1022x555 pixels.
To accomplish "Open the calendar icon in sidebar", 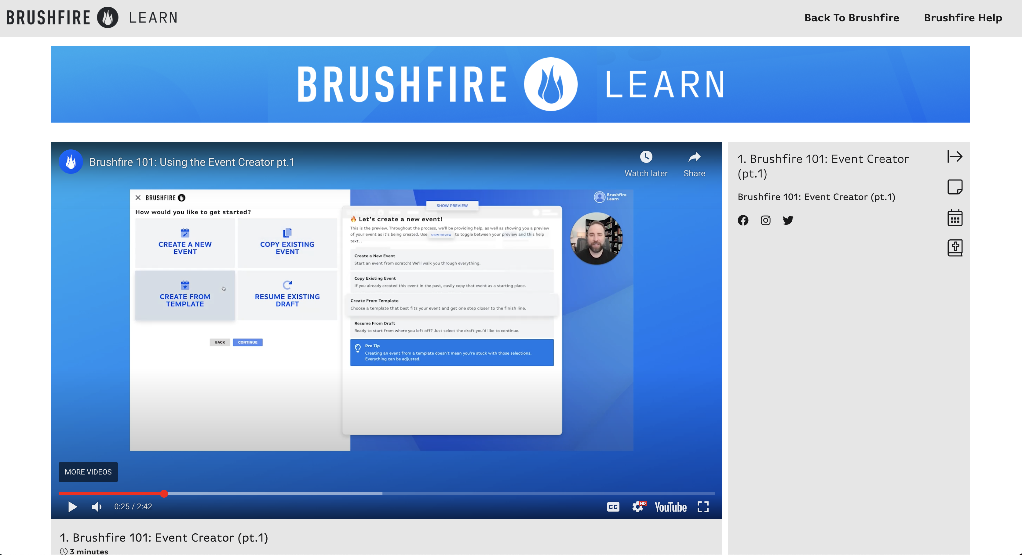I will pyautogui.click(x=954, y=217).
